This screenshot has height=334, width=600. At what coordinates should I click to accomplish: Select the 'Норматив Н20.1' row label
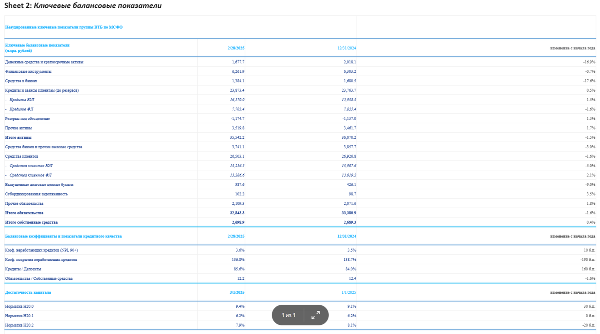point(19,316)
